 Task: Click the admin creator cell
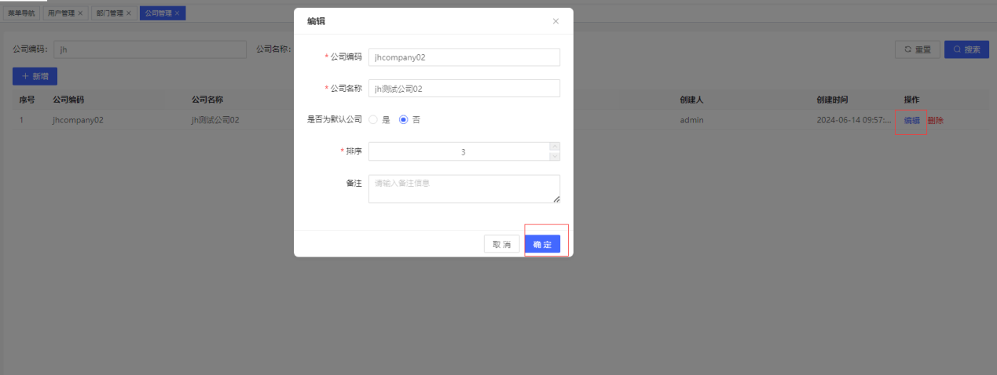(x=691, y=121)
